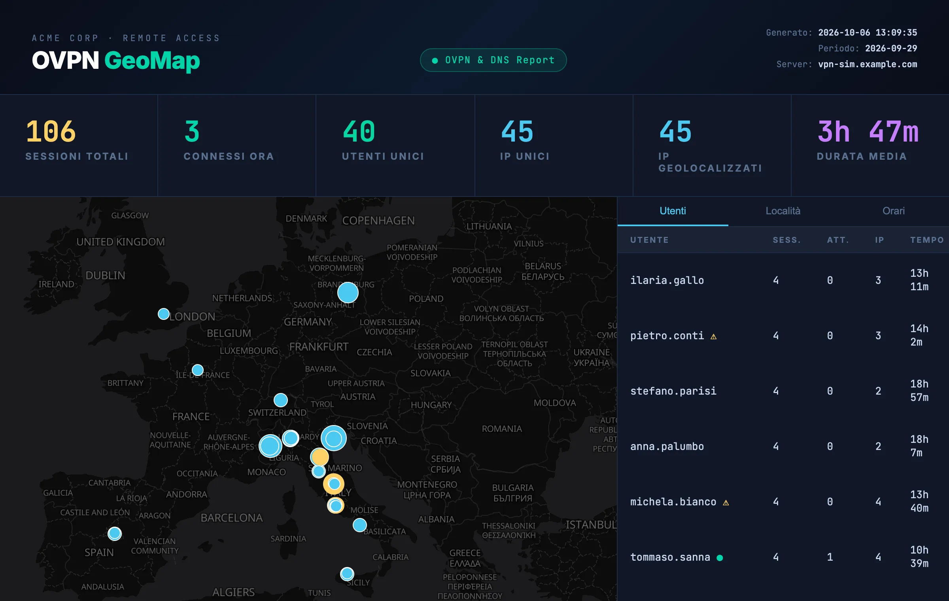Image resolution: width=949 pixels, height=601 pixels.
Task: Click the 3h 47m Durata Media card
Action: coord(870,146)
